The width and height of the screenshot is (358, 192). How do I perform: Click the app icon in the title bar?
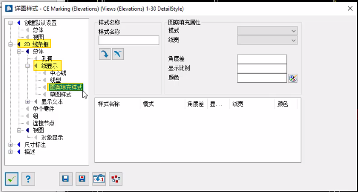[8, 8]
